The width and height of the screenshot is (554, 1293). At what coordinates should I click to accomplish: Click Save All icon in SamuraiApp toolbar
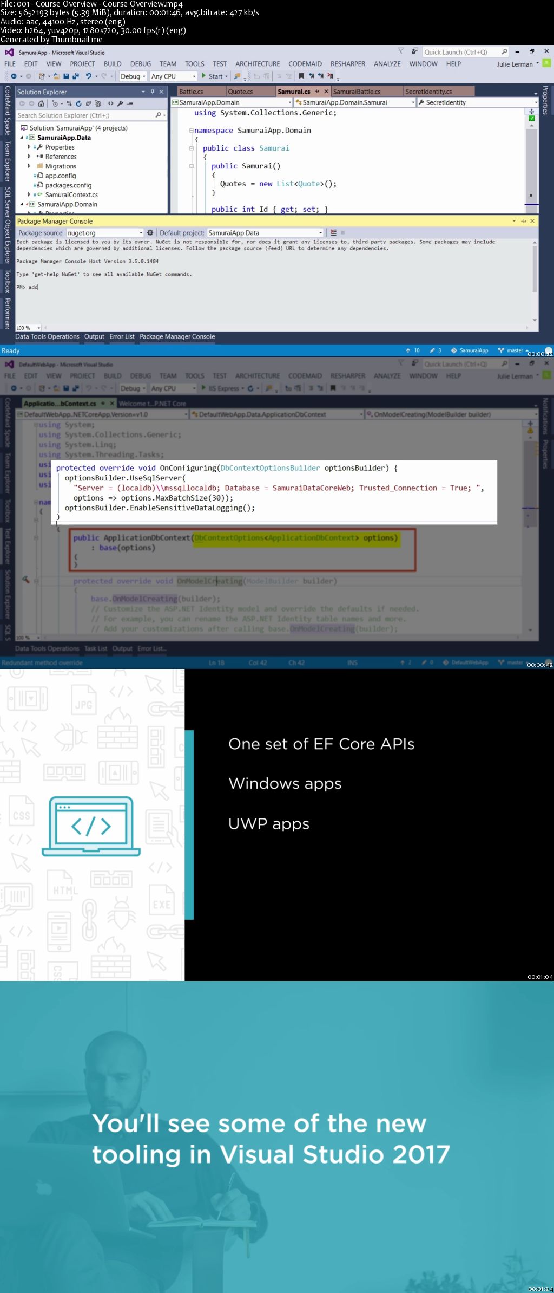pos(76,76)
